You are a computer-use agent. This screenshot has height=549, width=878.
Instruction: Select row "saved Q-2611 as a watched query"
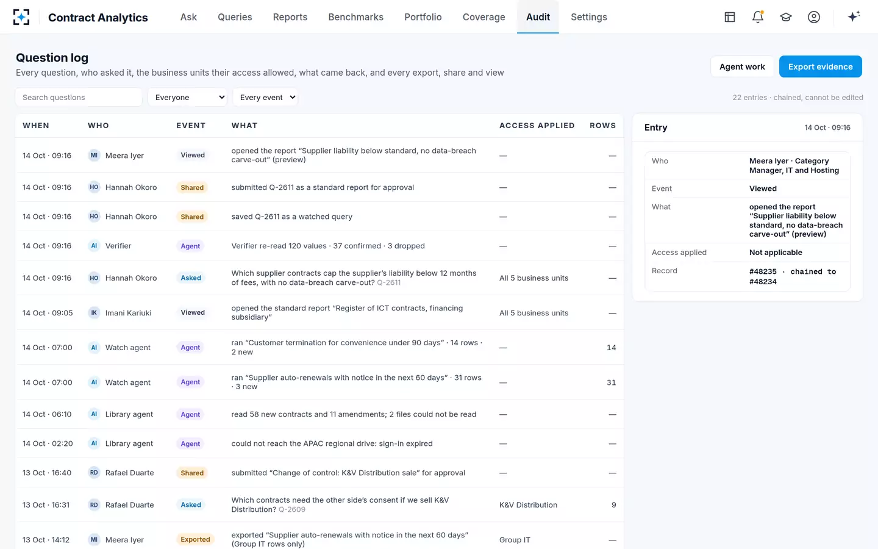click(x=319, y=217)
